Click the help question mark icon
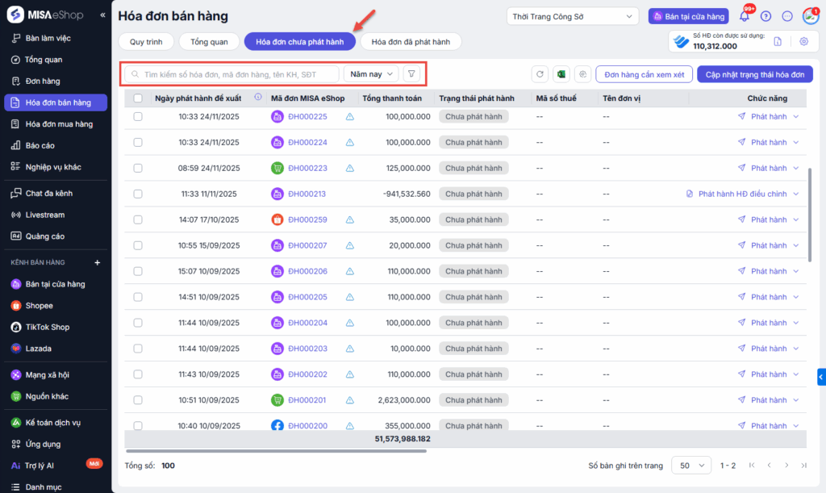Image resolution: width=826 pixels, height=493 pixels. coord(766,16)
